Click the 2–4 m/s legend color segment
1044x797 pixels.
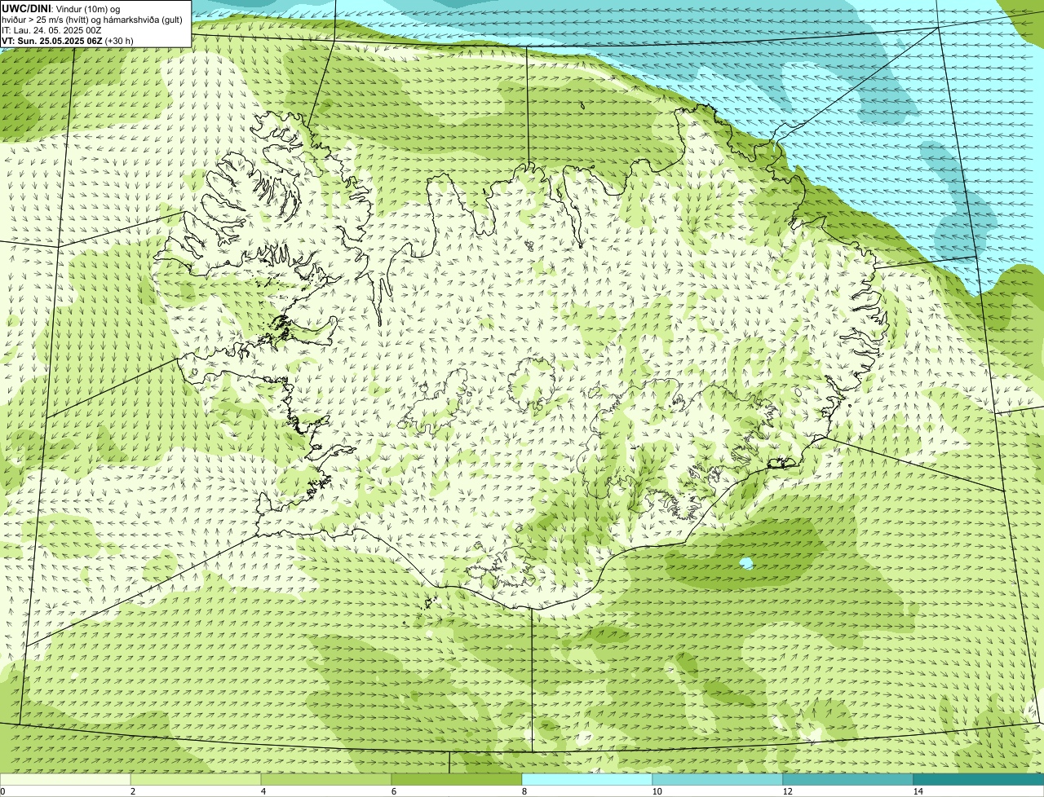click(x=196, y=779)
